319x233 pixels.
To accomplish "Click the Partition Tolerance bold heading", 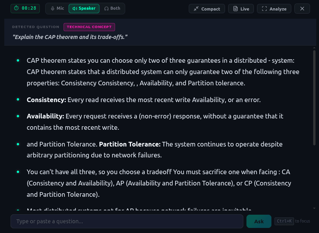I will [129, 144].
